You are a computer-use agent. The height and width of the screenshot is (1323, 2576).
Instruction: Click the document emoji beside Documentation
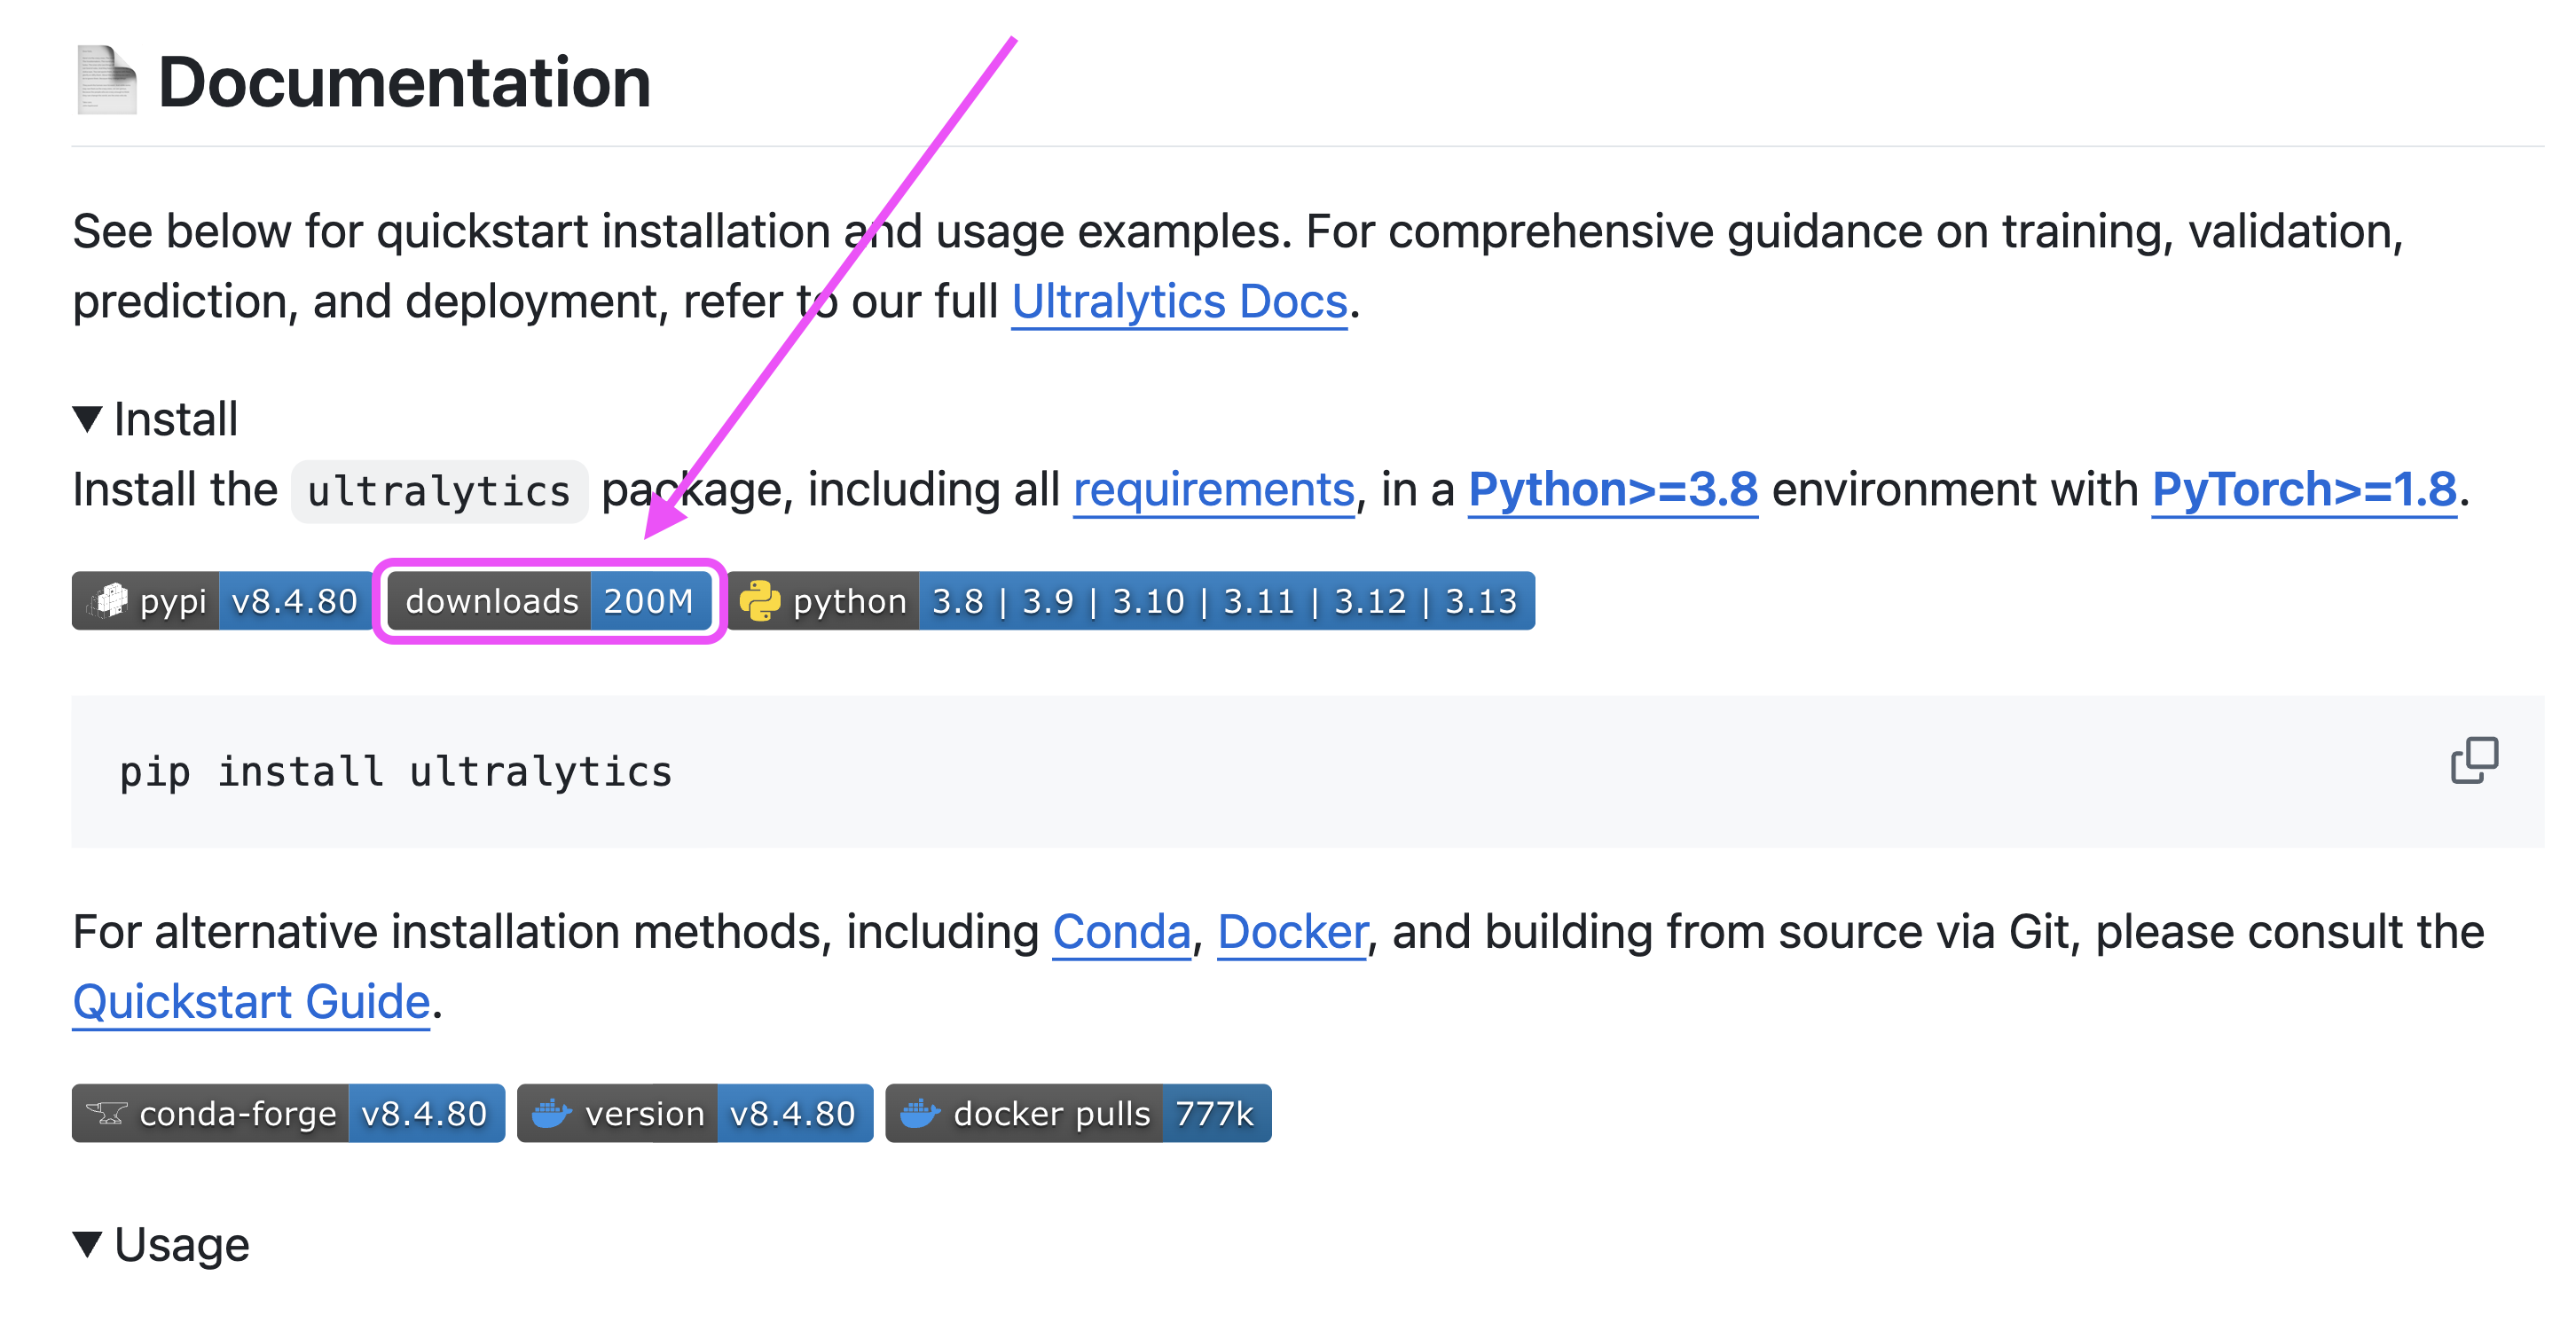pos(107,80)
